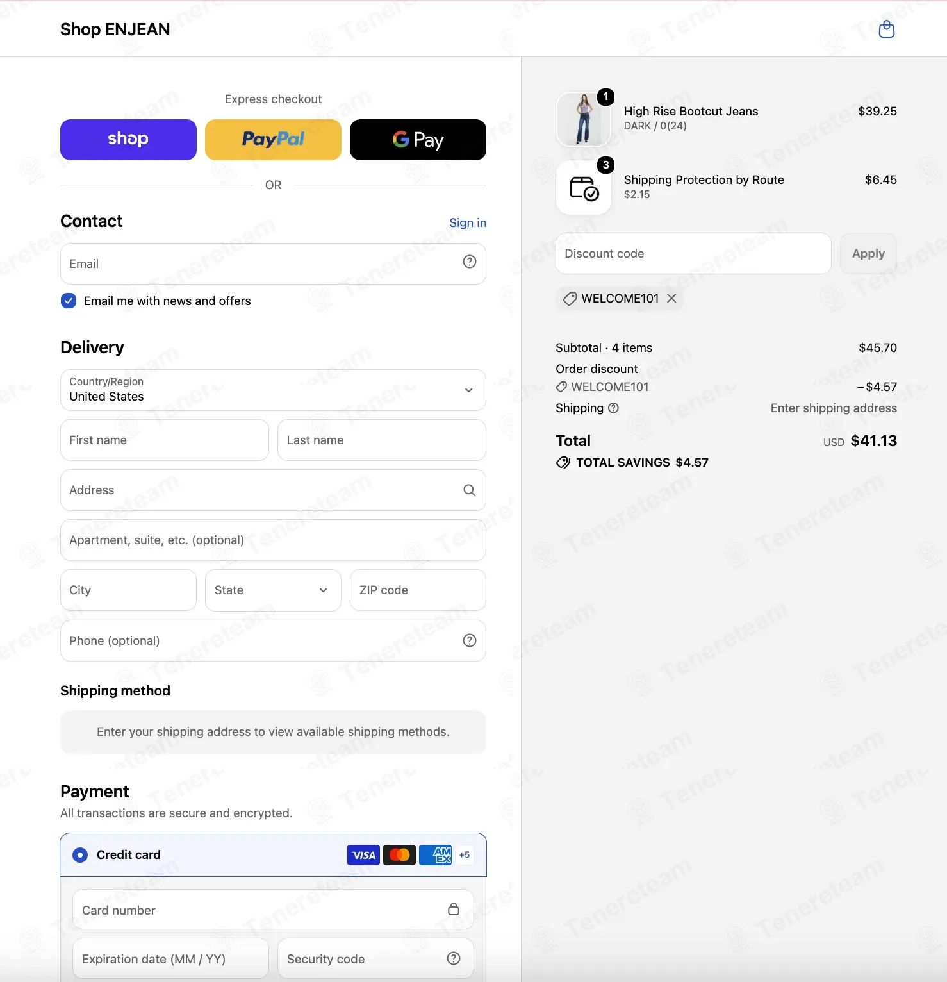Click the card number lock icon
The height and width of the screenshot is (982, 947).
coord(454,909)
